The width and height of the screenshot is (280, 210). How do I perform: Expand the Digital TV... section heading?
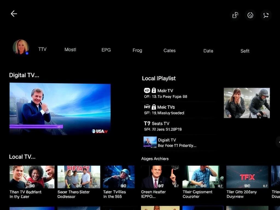(24, 75)
